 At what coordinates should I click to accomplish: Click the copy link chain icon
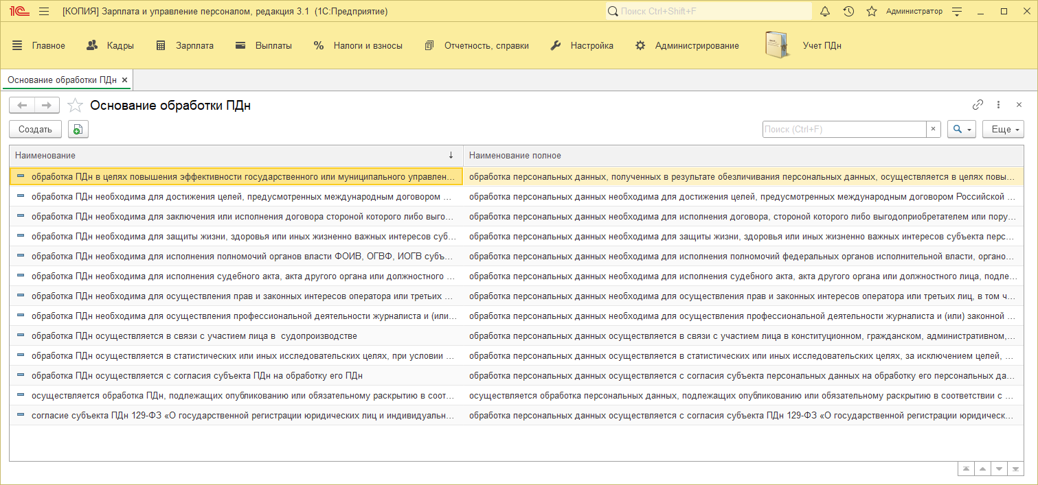coord(978,105)
